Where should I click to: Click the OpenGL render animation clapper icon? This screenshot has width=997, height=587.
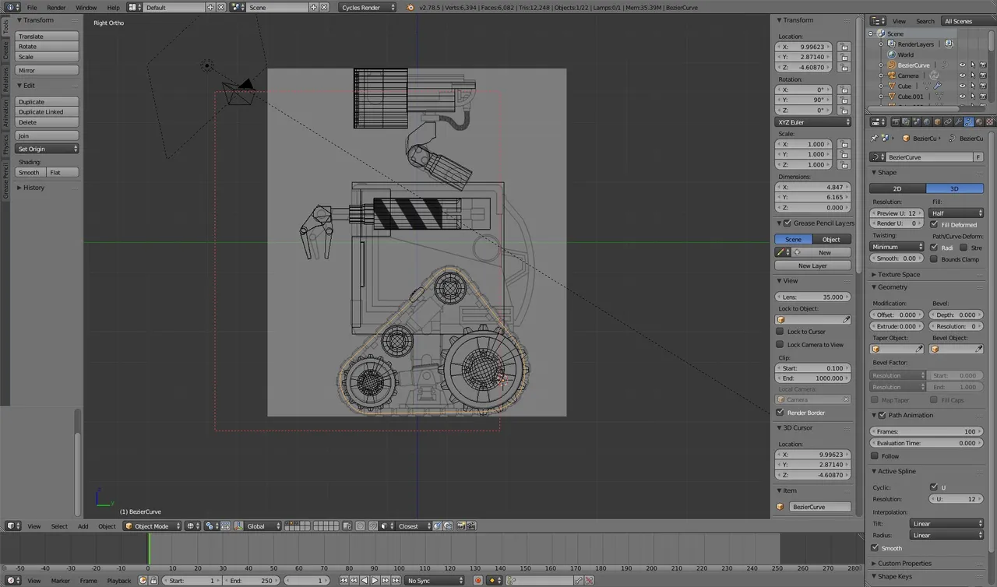[x=471, y=526]
